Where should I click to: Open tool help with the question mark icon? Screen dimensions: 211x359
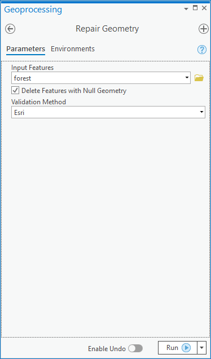[x=202, y=50]
